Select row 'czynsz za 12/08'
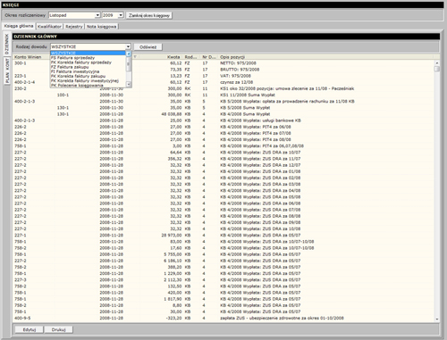The width and height of the screenshot is (447, 340). (x=223, y=82)
